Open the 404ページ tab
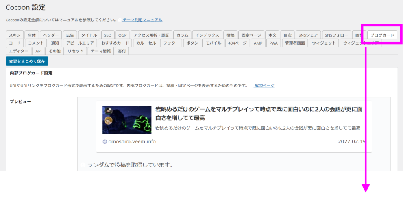Screen dimensions: 403x201 pos(237,43)
